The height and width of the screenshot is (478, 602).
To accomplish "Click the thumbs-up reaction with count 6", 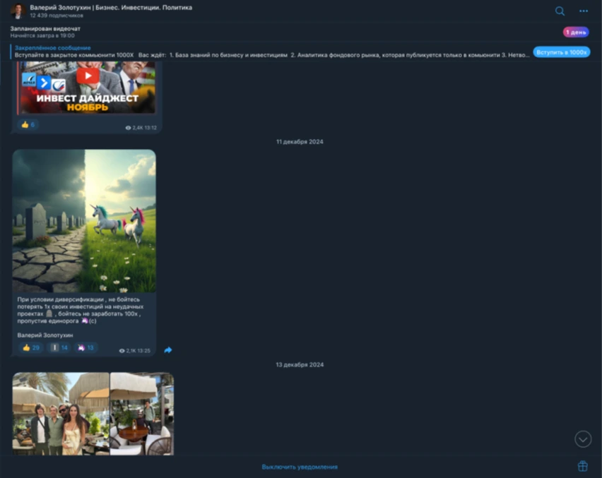I will 28,125.
